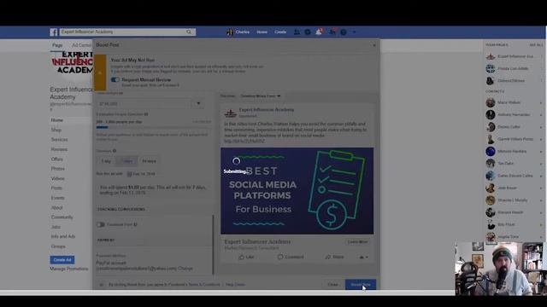Select the 7 days duration option
Image resolution: width=547 pixels, height=307 pixels.
click(x=127, y=161)
